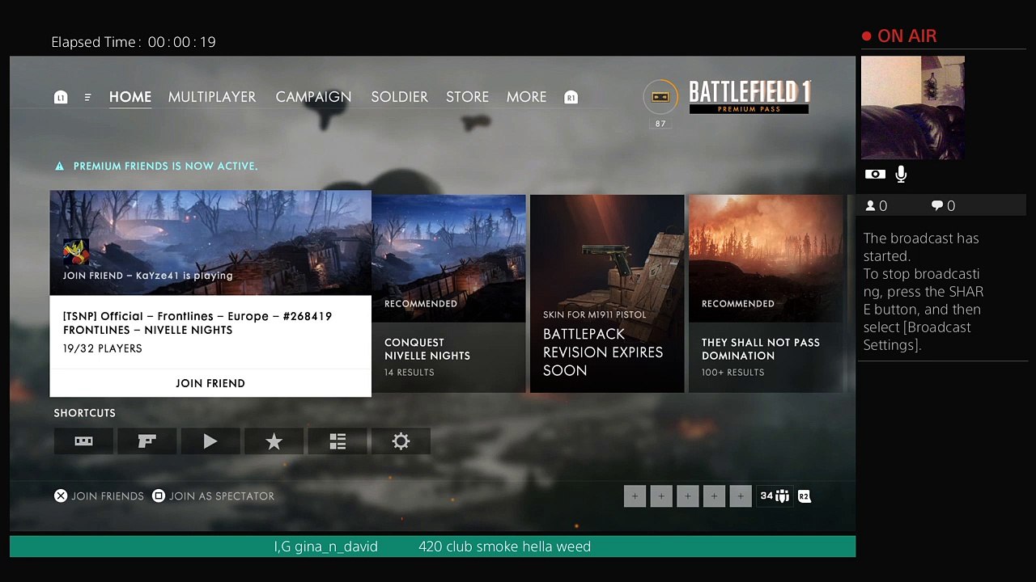
Task: Open the MORE tab
Action: (526, 97)
